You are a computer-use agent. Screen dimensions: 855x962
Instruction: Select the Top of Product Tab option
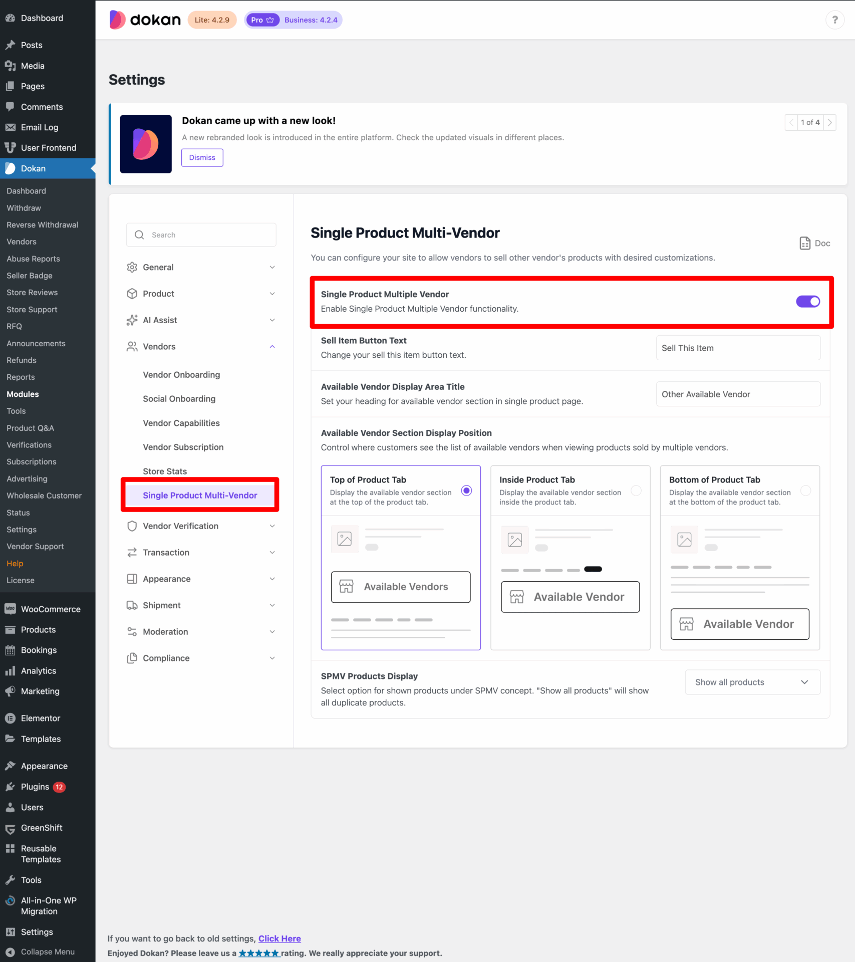[466, 491]
